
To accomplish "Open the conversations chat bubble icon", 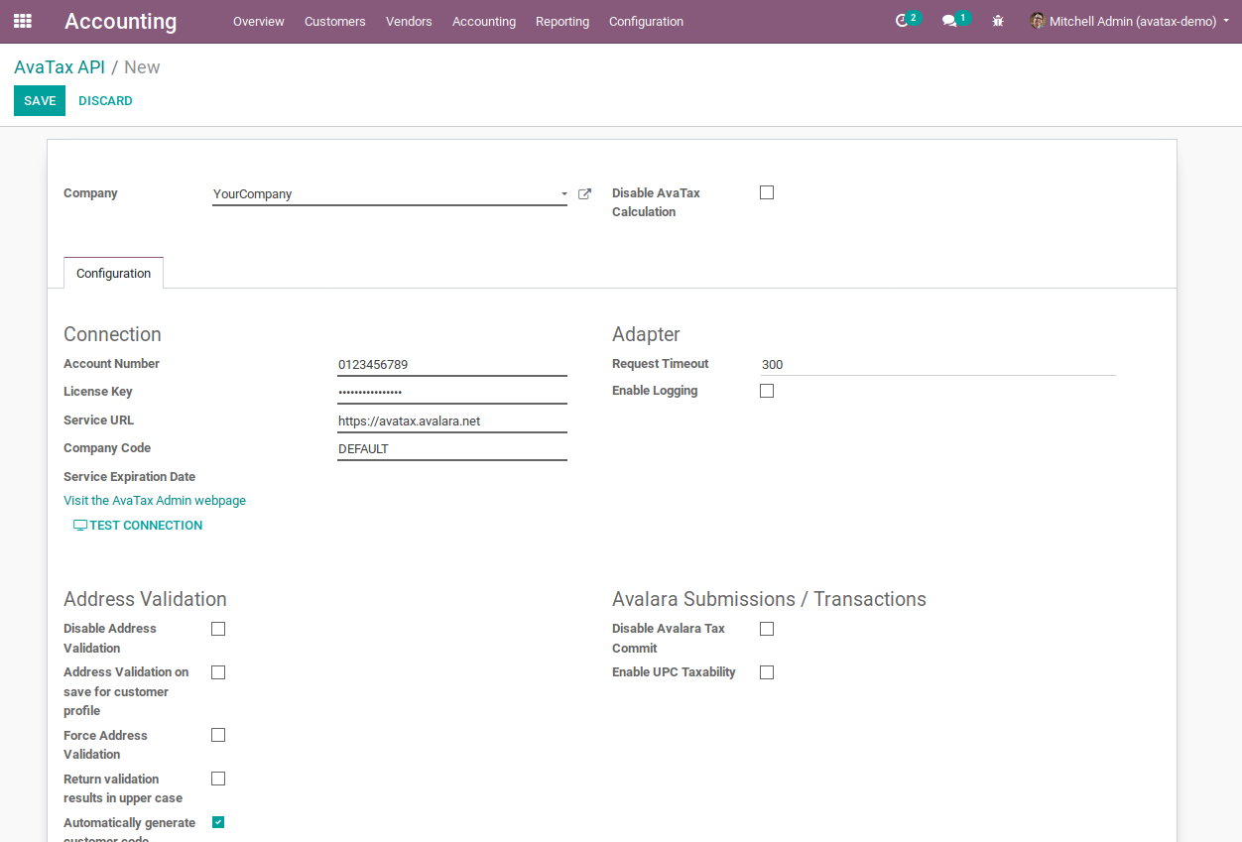I will tap(949, 21).
